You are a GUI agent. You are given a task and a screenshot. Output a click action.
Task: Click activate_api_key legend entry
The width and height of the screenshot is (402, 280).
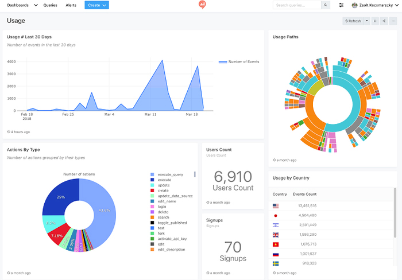click(169, 239)
